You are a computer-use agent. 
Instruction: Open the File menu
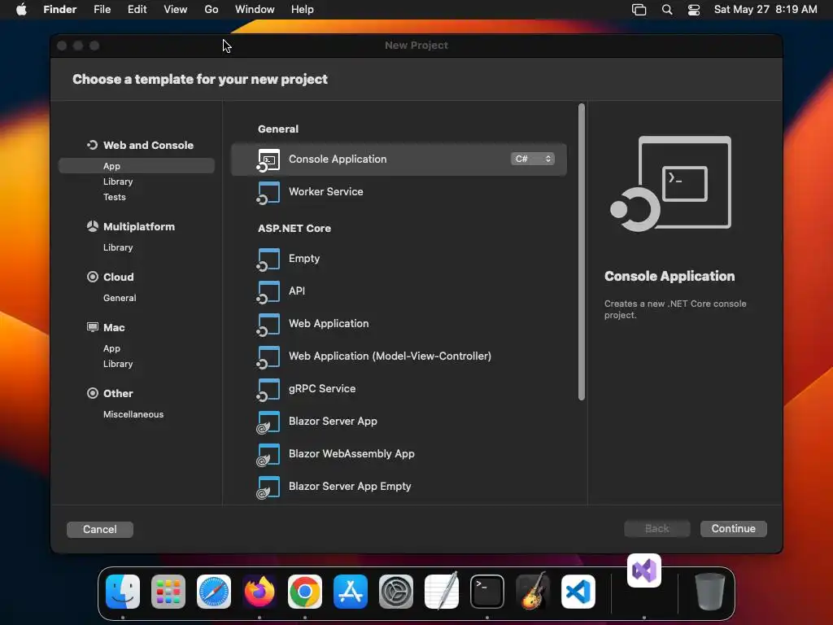(102, 10)
